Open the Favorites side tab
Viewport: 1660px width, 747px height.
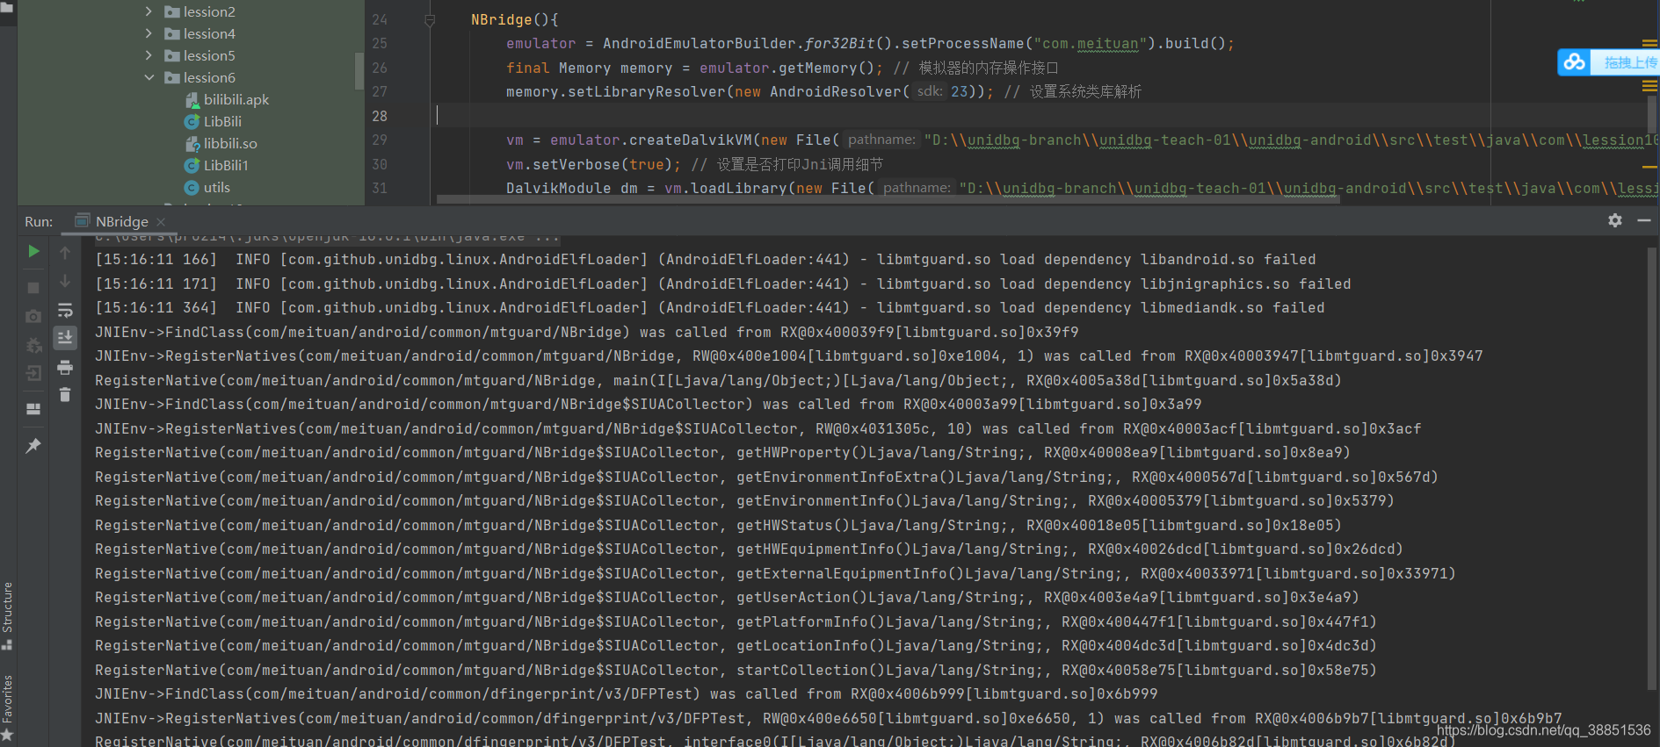[x=7, y=707]
